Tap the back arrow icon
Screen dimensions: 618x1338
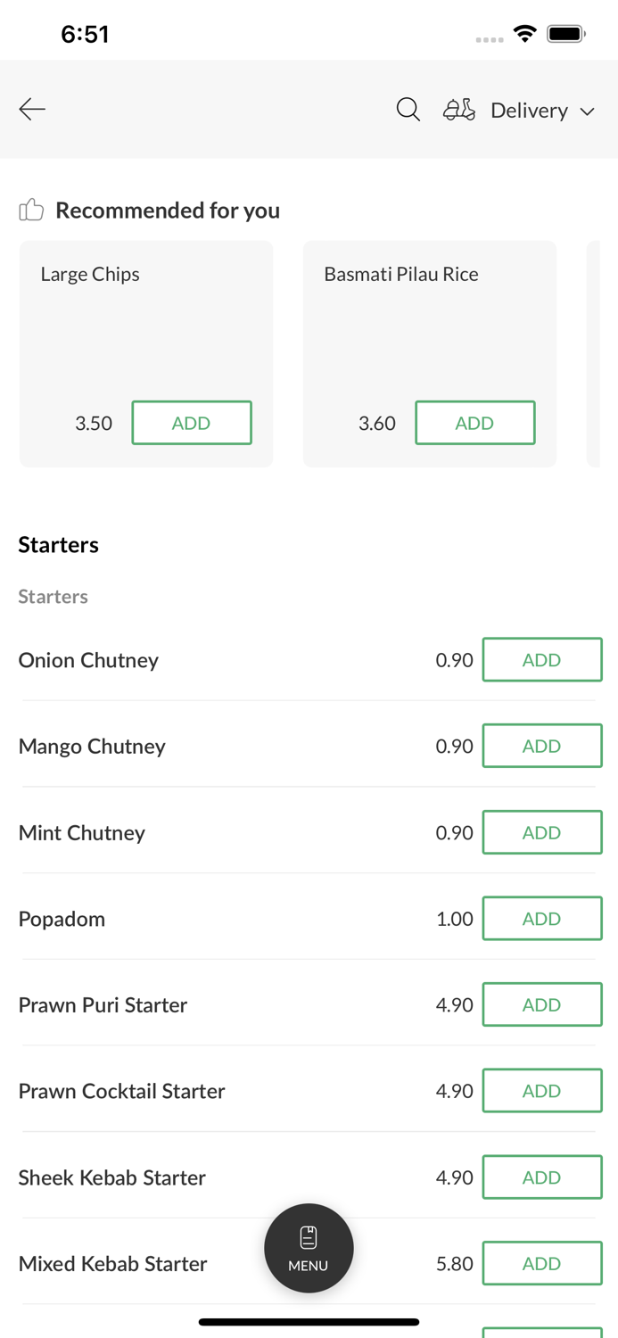pyautogui.click(x=32, y=109)
